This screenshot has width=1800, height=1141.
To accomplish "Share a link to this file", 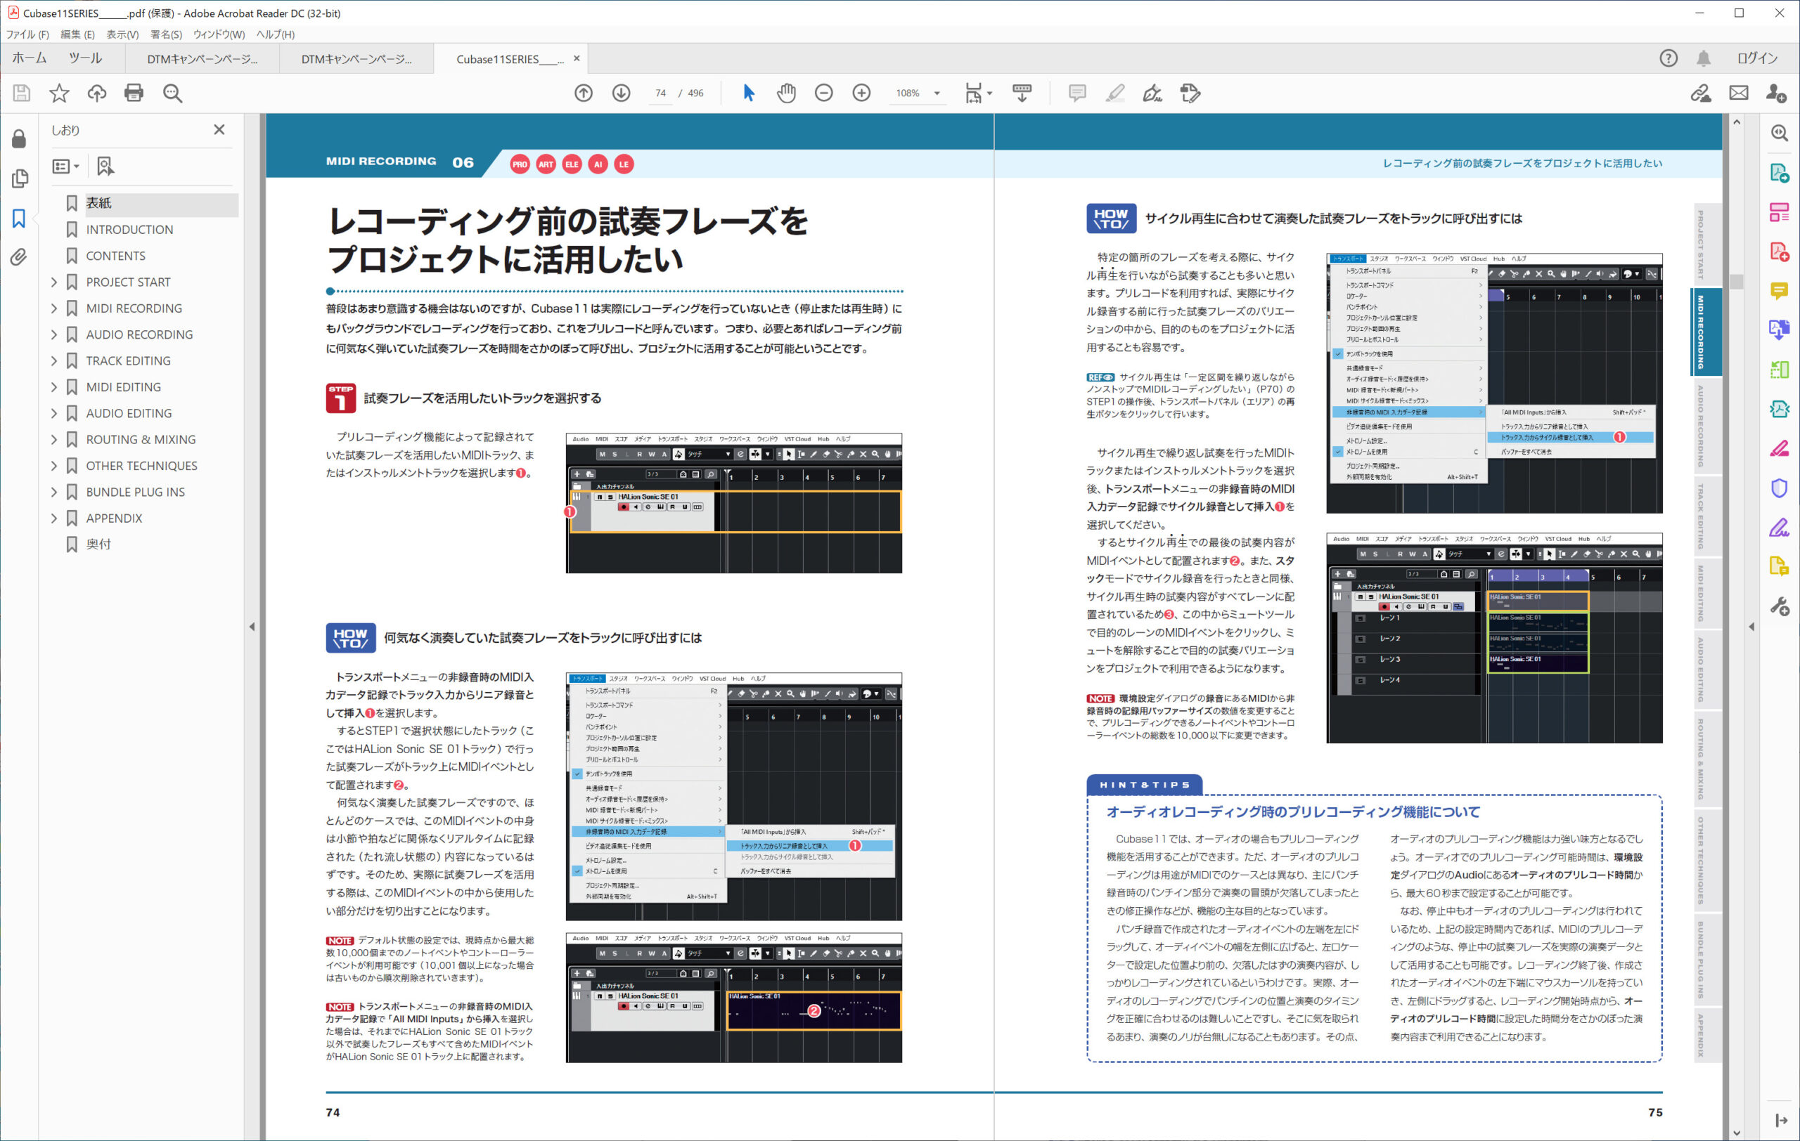I will coord(1701,93).
